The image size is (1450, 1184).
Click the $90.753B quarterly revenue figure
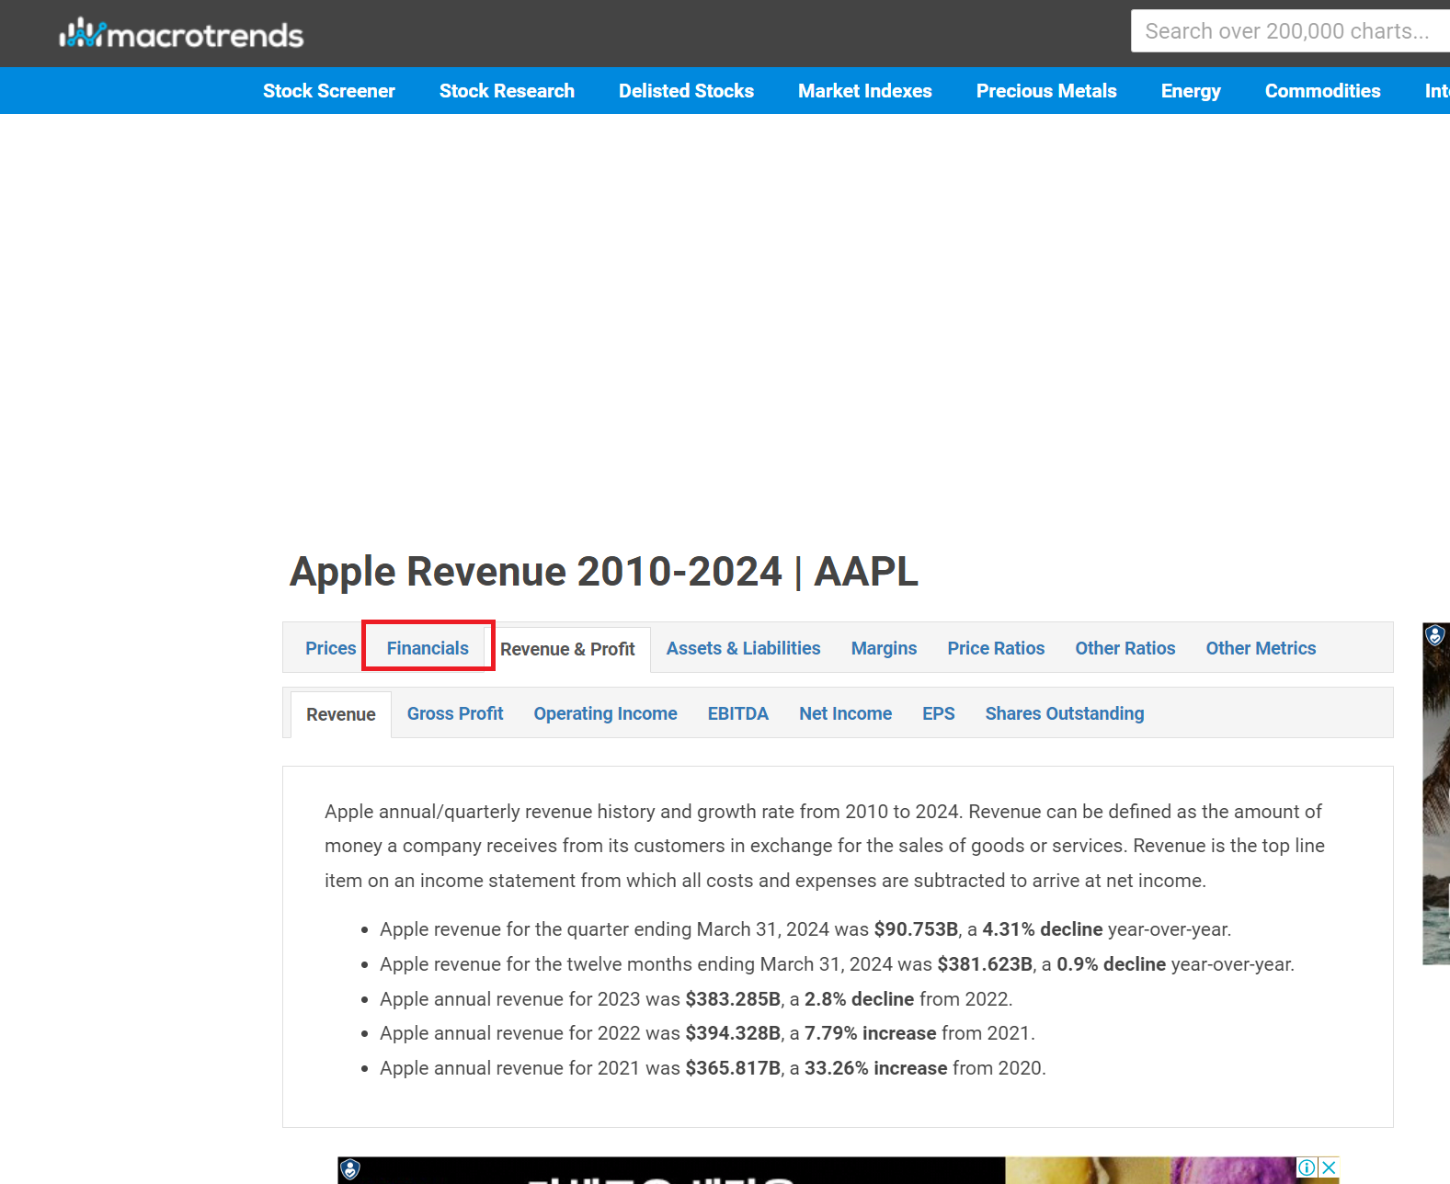click(x=916, y=929)
